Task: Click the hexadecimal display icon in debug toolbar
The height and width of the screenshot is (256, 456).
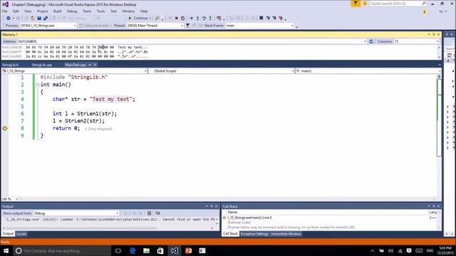Action: coord(219,18)
